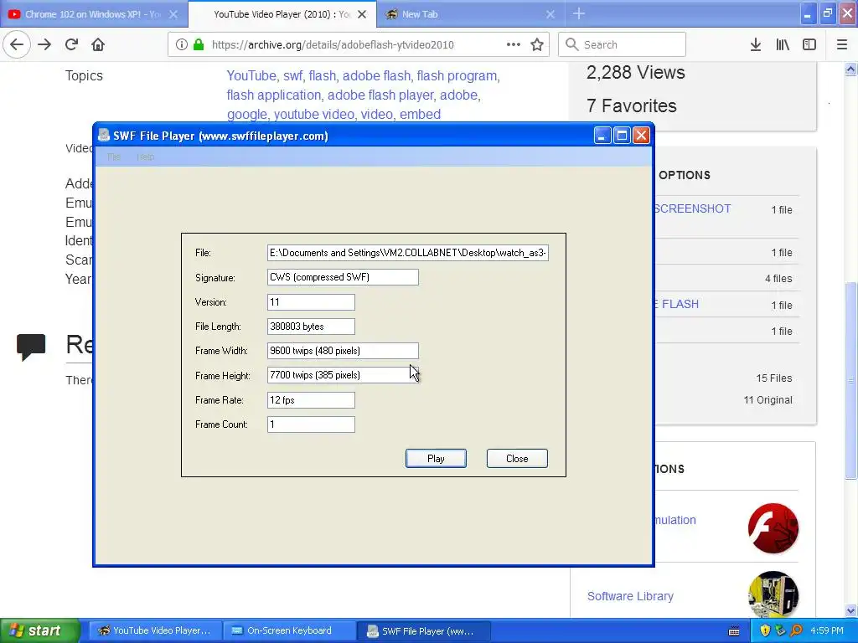Click the Frame Height field 7700 twips

coord(343,375)
